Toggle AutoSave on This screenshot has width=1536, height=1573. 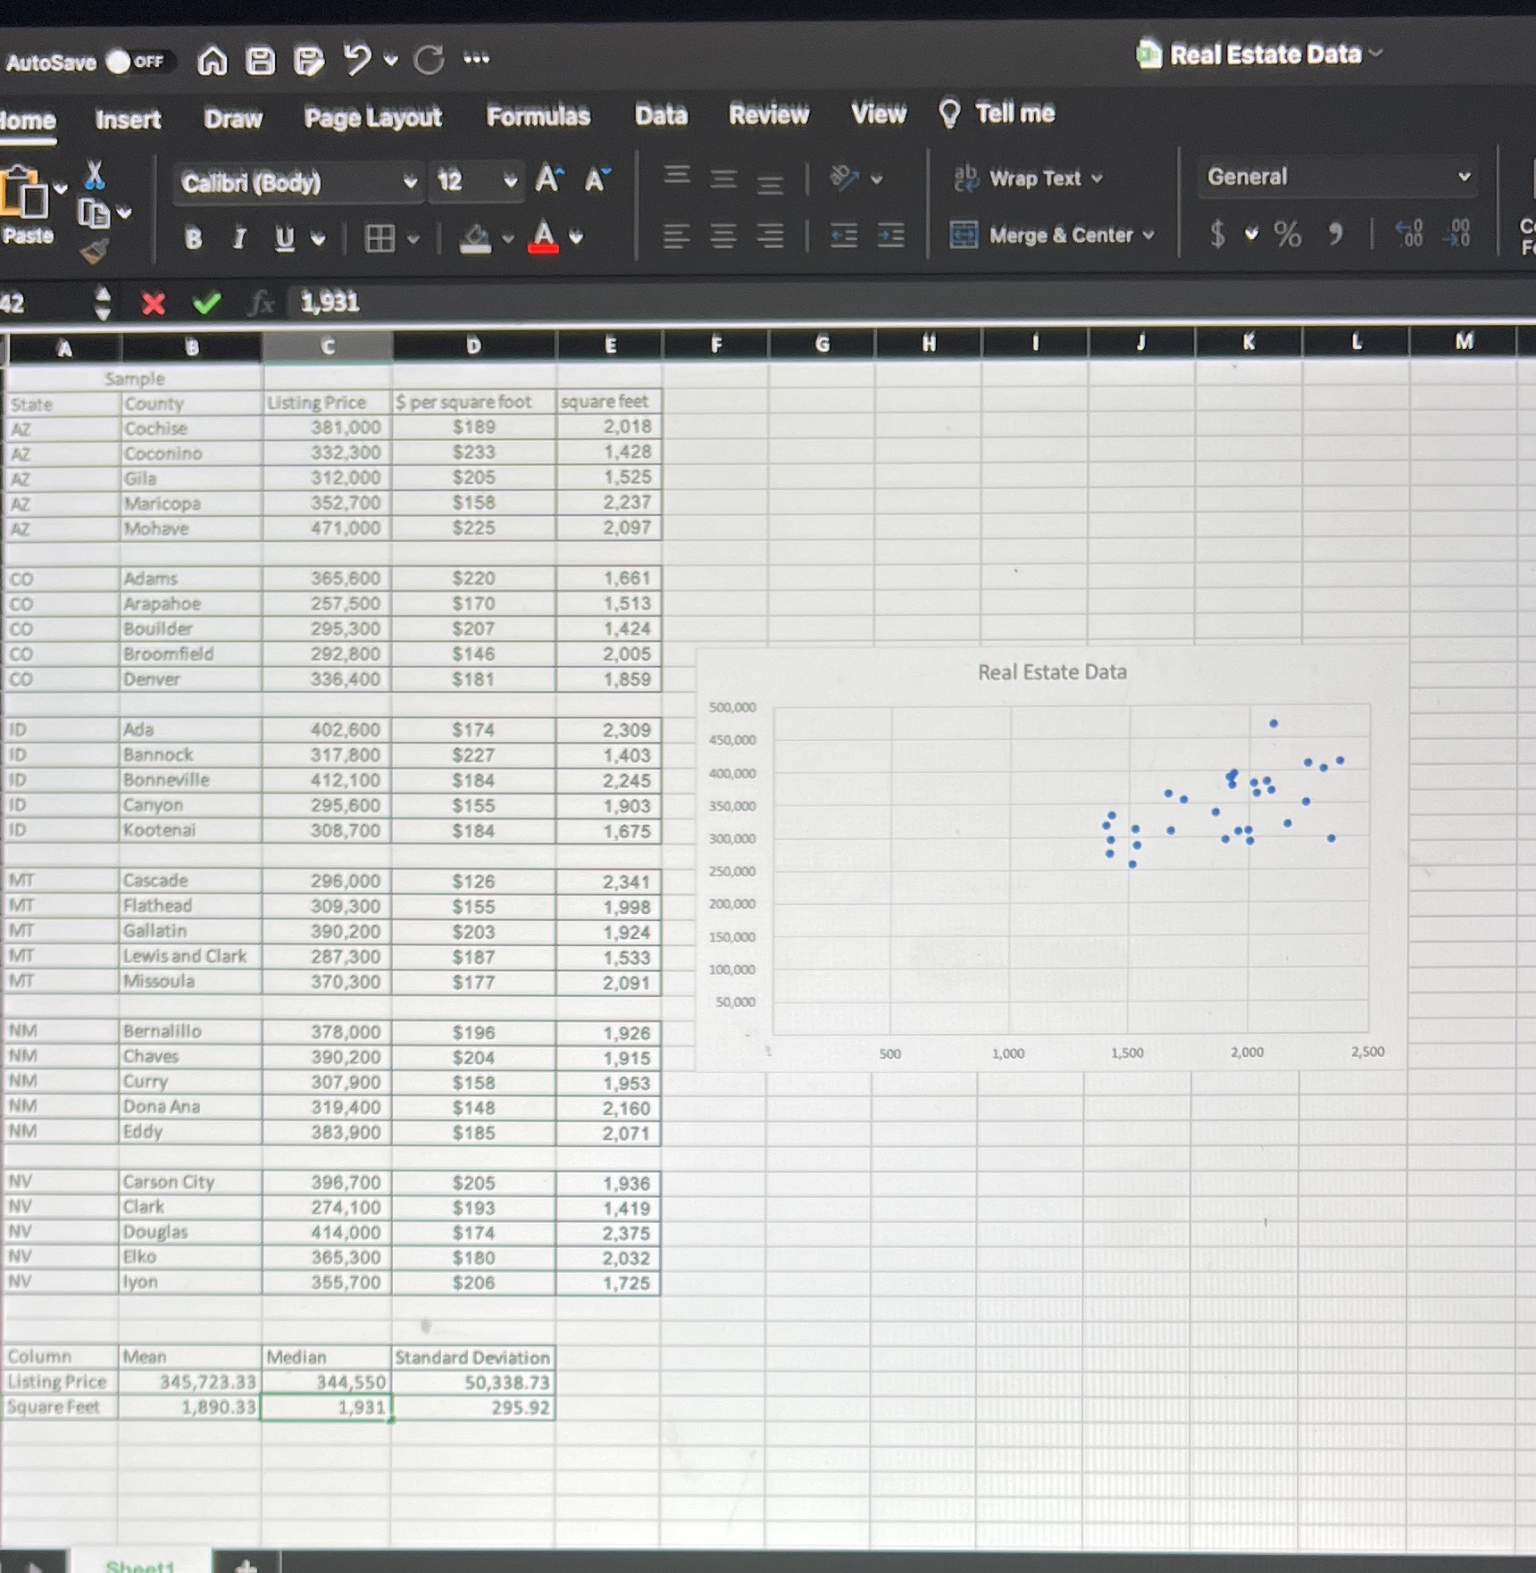(117, 61)
